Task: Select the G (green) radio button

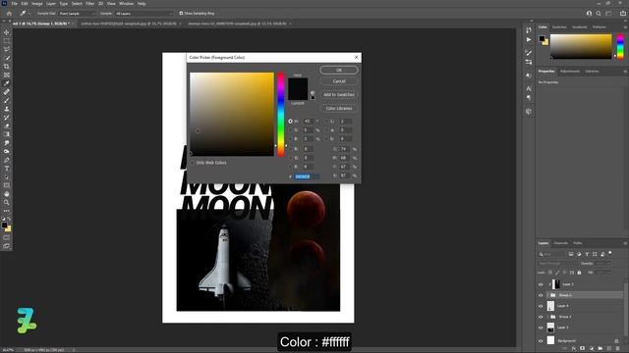Action: pos(291,158)
